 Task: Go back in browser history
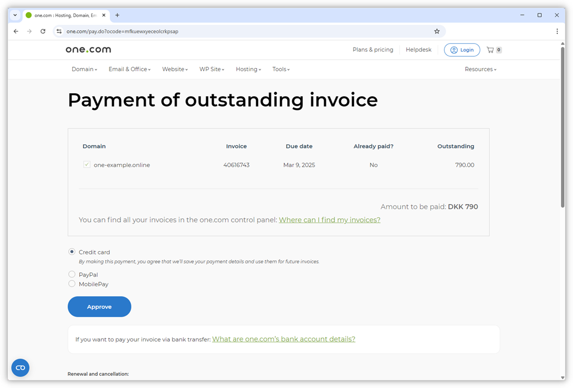(x=16, y=31)
